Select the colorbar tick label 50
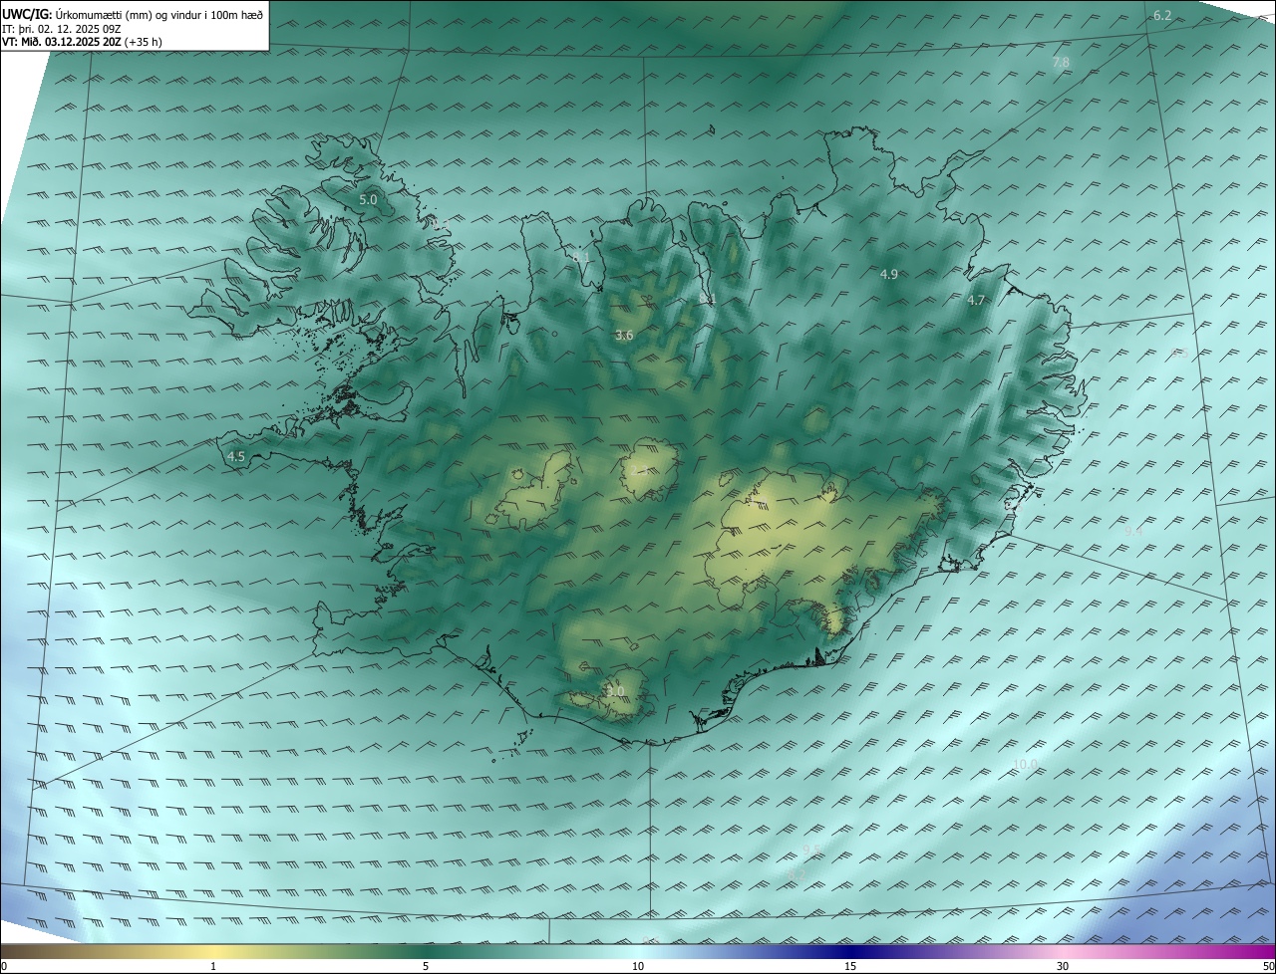1276x974 pixels. coord(1268,967)
